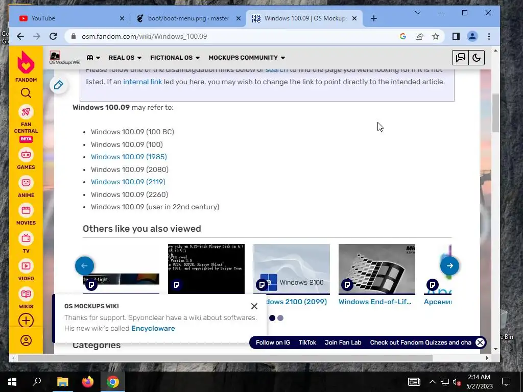Toggle dark mode moon icon
The width and height of the screenshot is (523, 392).
(x=477, y=58)
